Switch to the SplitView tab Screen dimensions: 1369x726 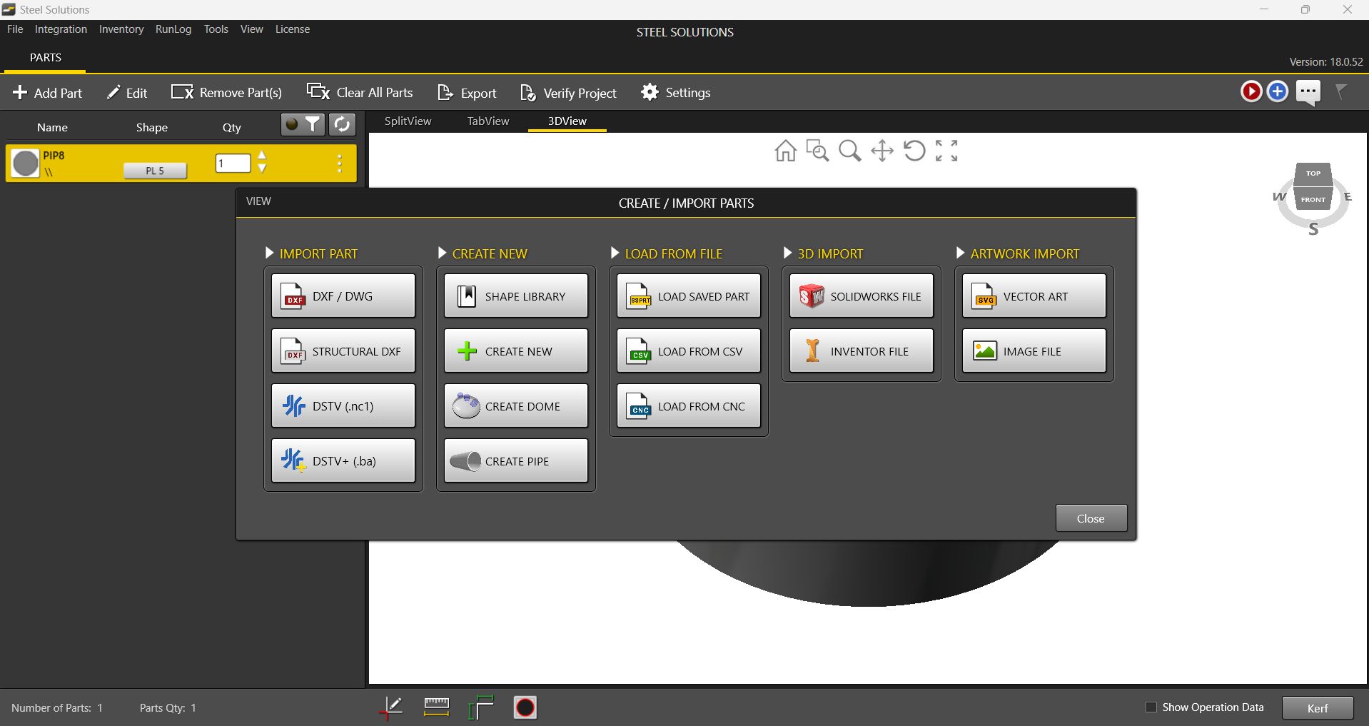click(x=407, y=121)
